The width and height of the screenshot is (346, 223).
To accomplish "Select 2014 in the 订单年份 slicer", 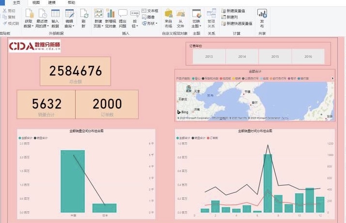I will coord(242,57).
